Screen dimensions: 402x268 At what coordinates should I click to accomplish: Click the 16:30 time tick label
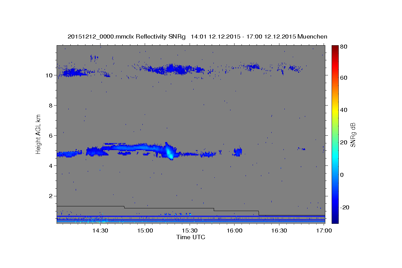[x=279, y=230]
